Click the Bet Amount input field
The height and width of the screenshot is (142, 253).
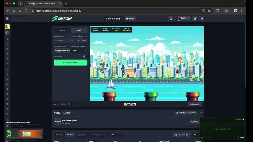click(62, 41)
